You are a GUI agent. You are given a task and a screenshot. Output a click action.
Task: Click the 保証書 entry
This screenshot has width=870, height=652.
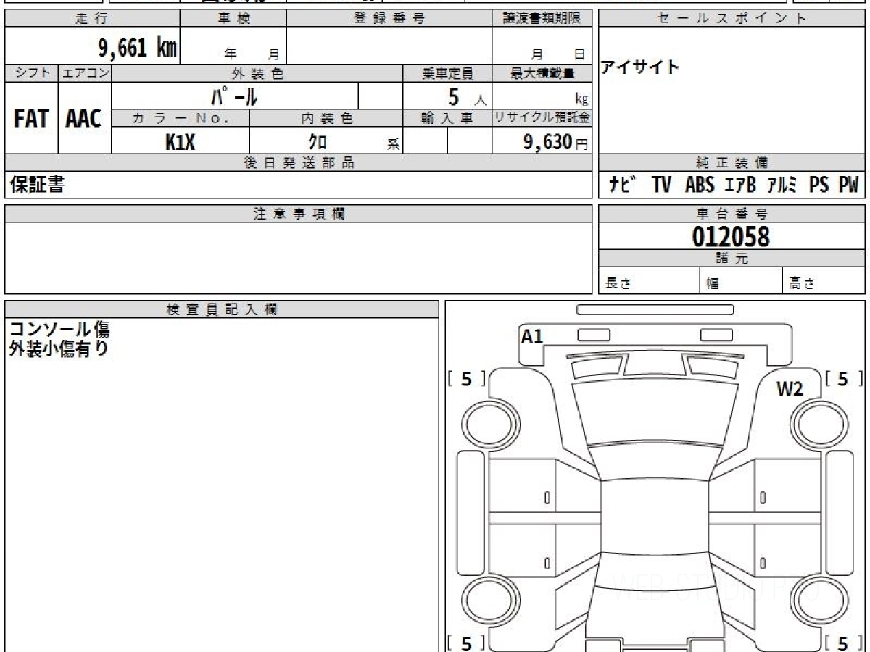[x=37, y=185]
